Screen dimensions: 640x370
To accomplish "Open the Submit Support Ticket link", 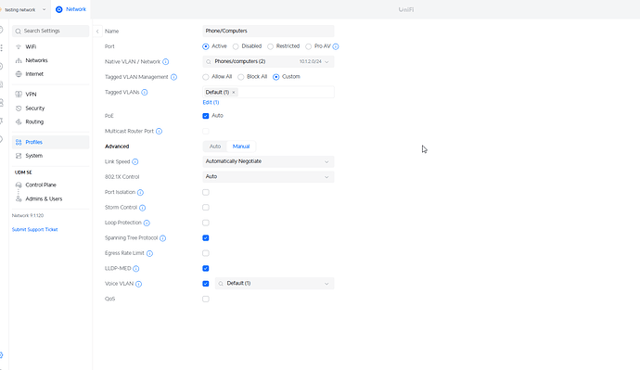I will 34,230.
